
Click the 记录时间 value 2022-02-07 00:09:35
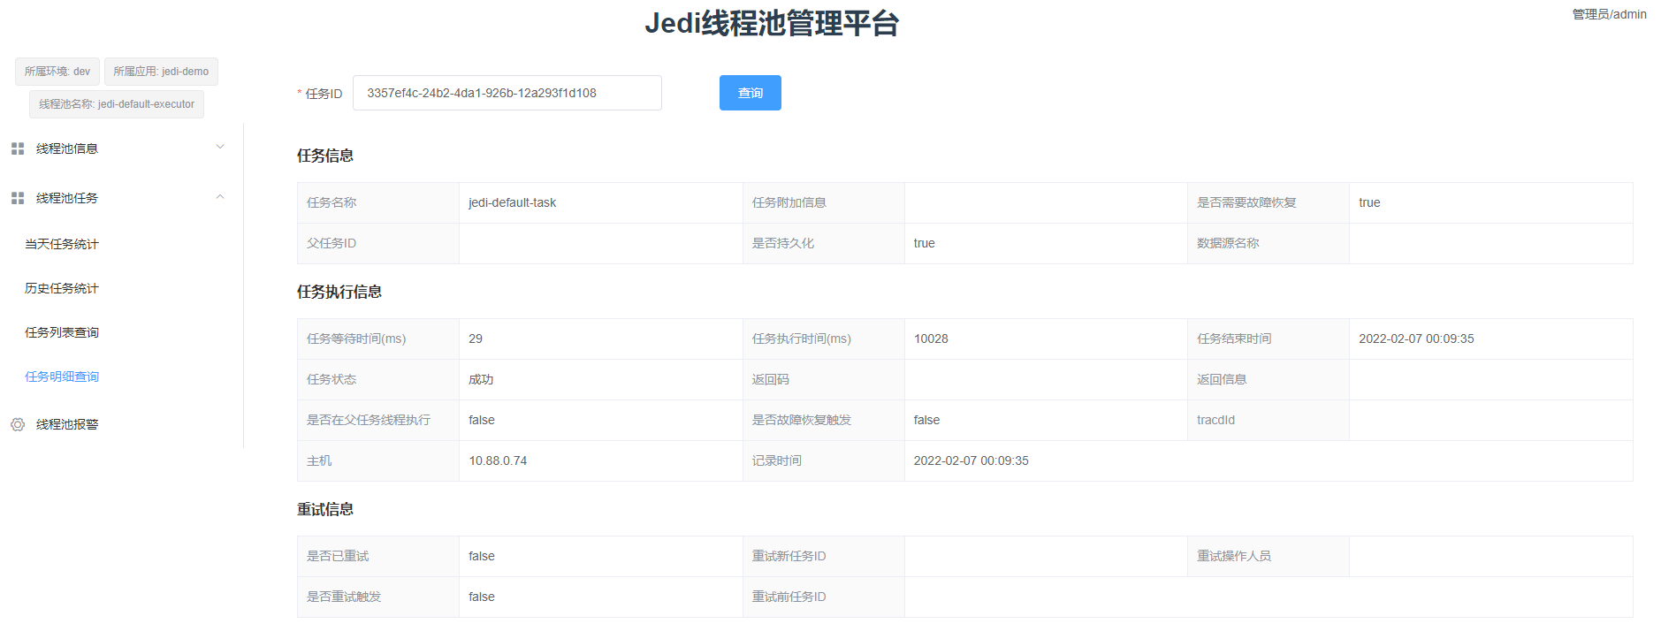pyautogui.click(x=971, y=460)
